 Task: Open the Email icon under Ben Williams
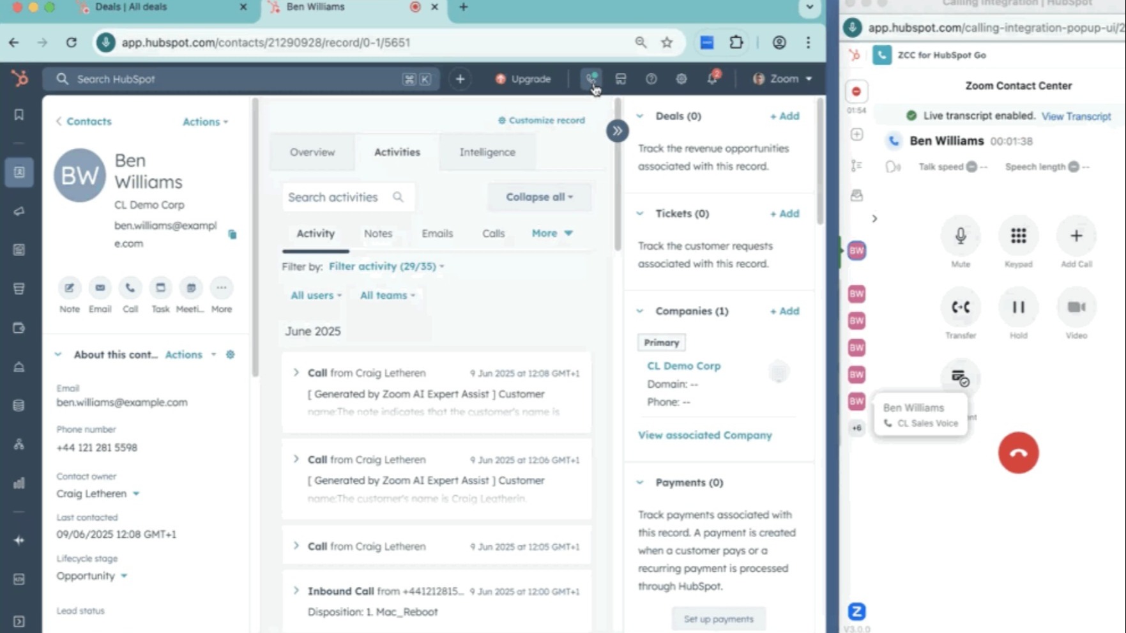100,289
